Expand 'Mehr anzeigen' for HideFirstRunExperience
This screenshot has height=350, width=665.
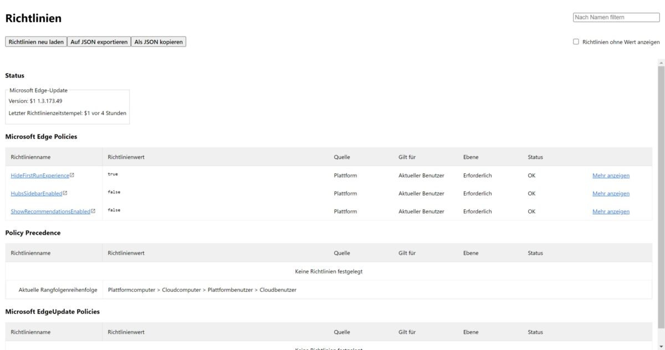[611, 176]
